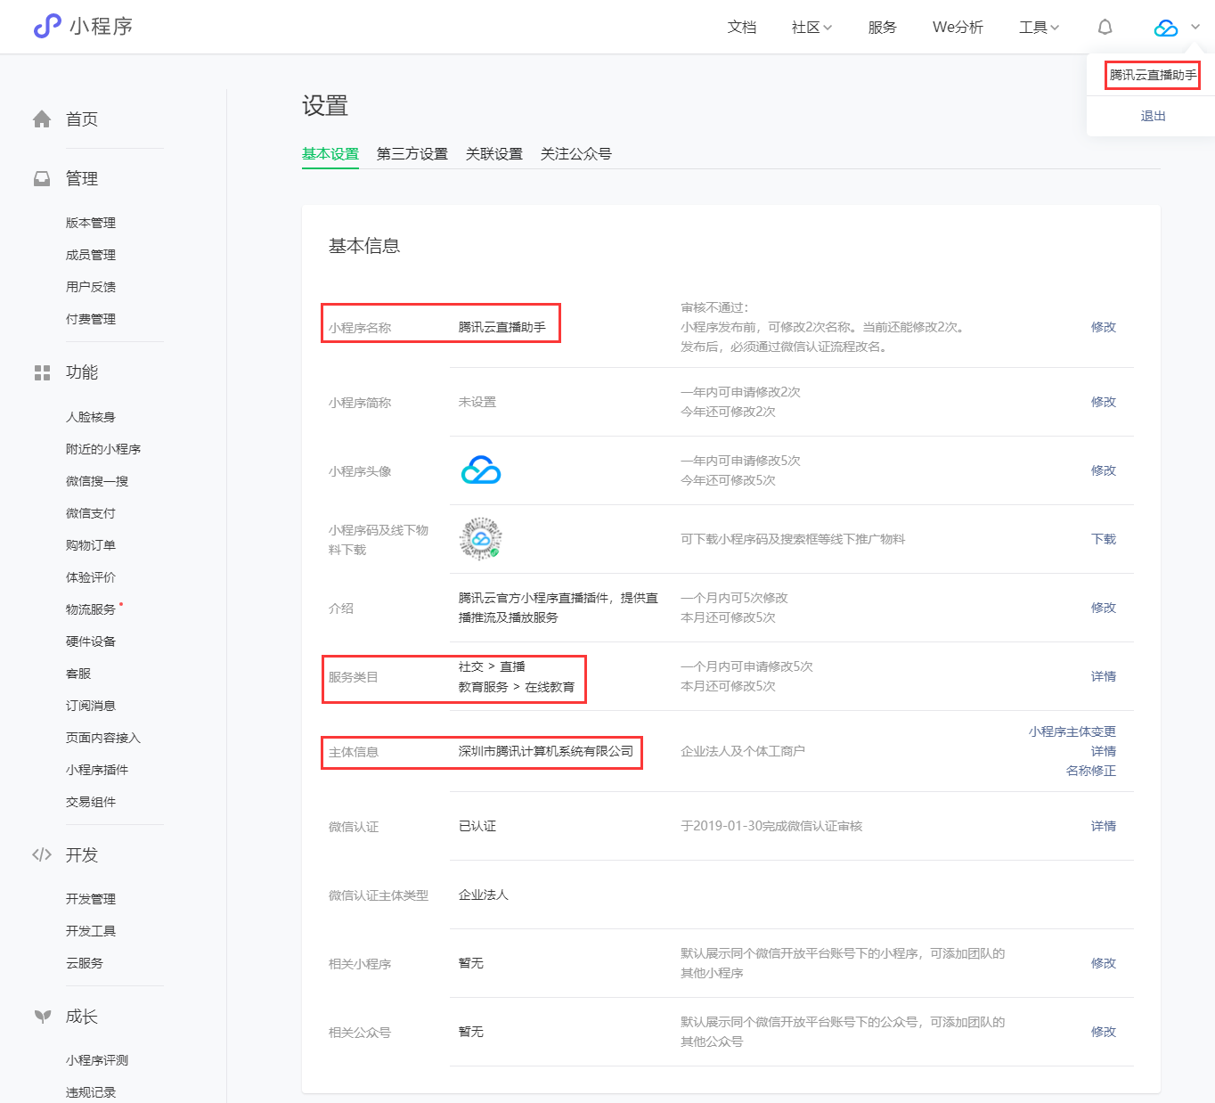
Task: Click 修改 for 相关小程序 row
Action: (x=1104, y=963)
